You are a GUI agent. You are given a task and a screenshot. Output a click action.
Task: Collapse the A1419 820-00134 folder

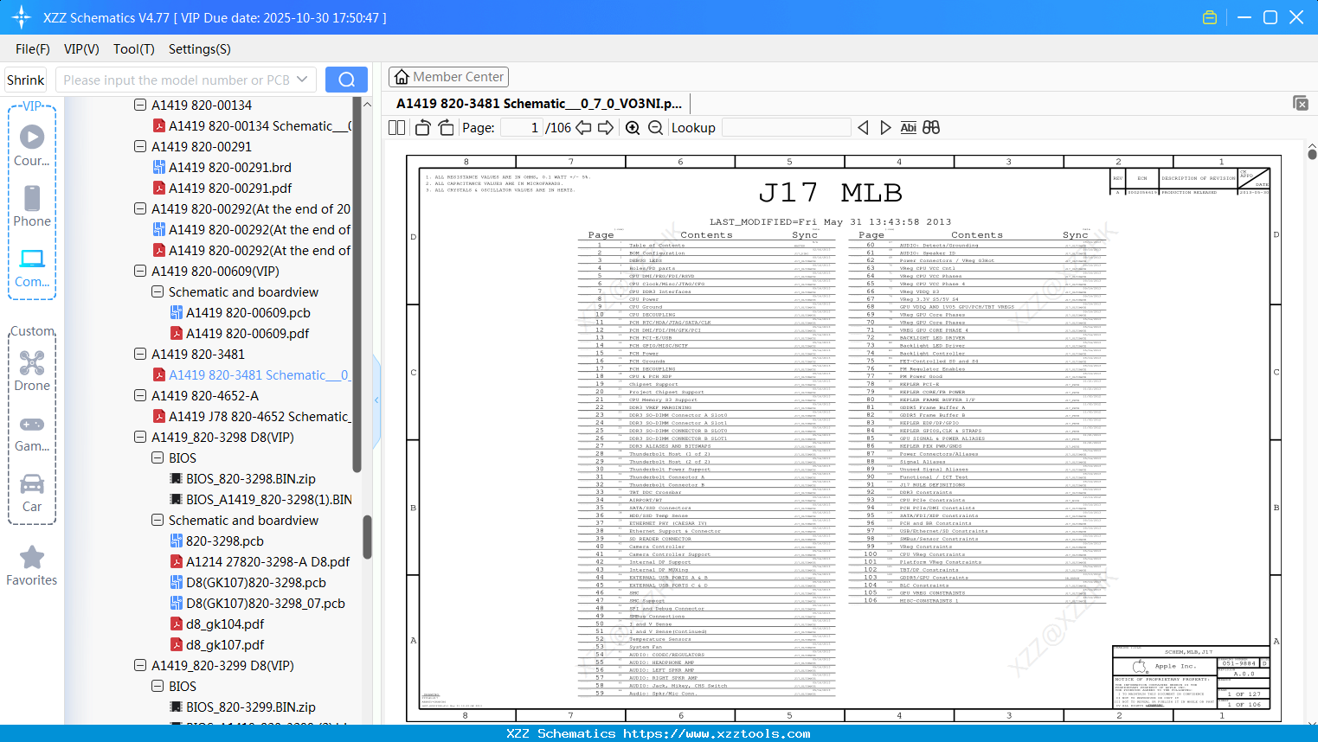(x=140, y=105)
